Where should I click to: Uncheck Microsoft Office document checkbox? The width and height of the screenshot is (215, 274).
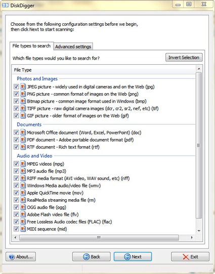click(16, 132)
